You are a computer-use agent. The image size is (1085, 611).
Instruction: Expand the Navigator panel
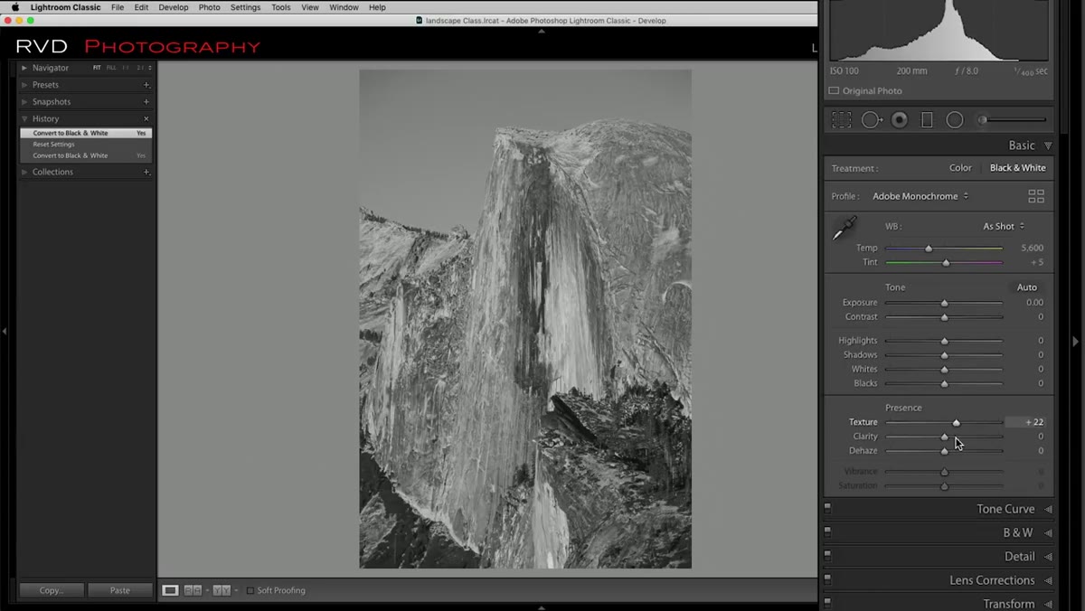pyautogui.click(x=24, y=68)
